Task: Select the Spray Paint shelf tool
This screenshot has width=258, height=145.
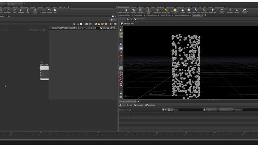Action: [21, 11]
